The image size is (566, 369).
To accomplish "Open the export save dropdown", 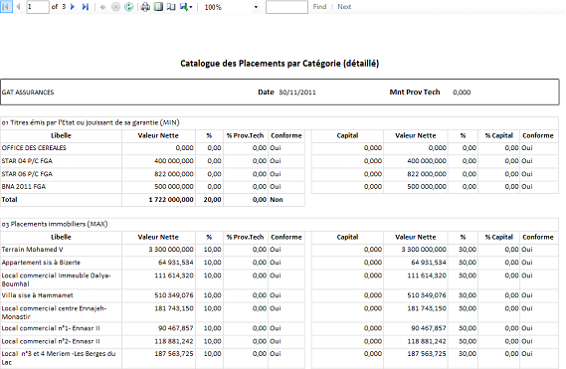I will 186,7.
